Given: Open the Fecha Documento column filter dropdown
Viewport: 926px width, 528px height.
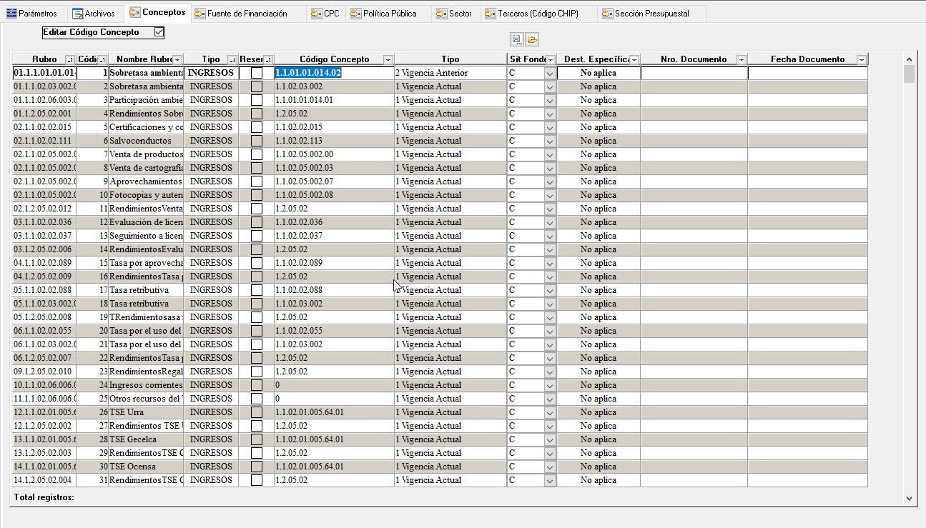Looking at the screenshot, I should [x=861, y=60].
